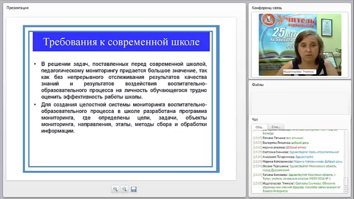354x199 pixels.
Task: Select chat message from Оксана Терешкина
Action: click(x=295, y=168)
